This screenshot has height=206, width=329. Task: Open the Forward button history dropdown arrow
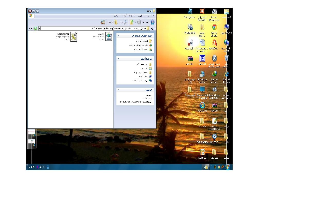(135, 22)
